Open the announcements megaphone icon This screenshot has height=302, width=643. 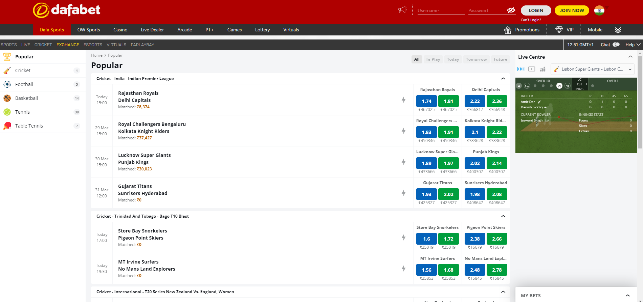coord(402,10)
